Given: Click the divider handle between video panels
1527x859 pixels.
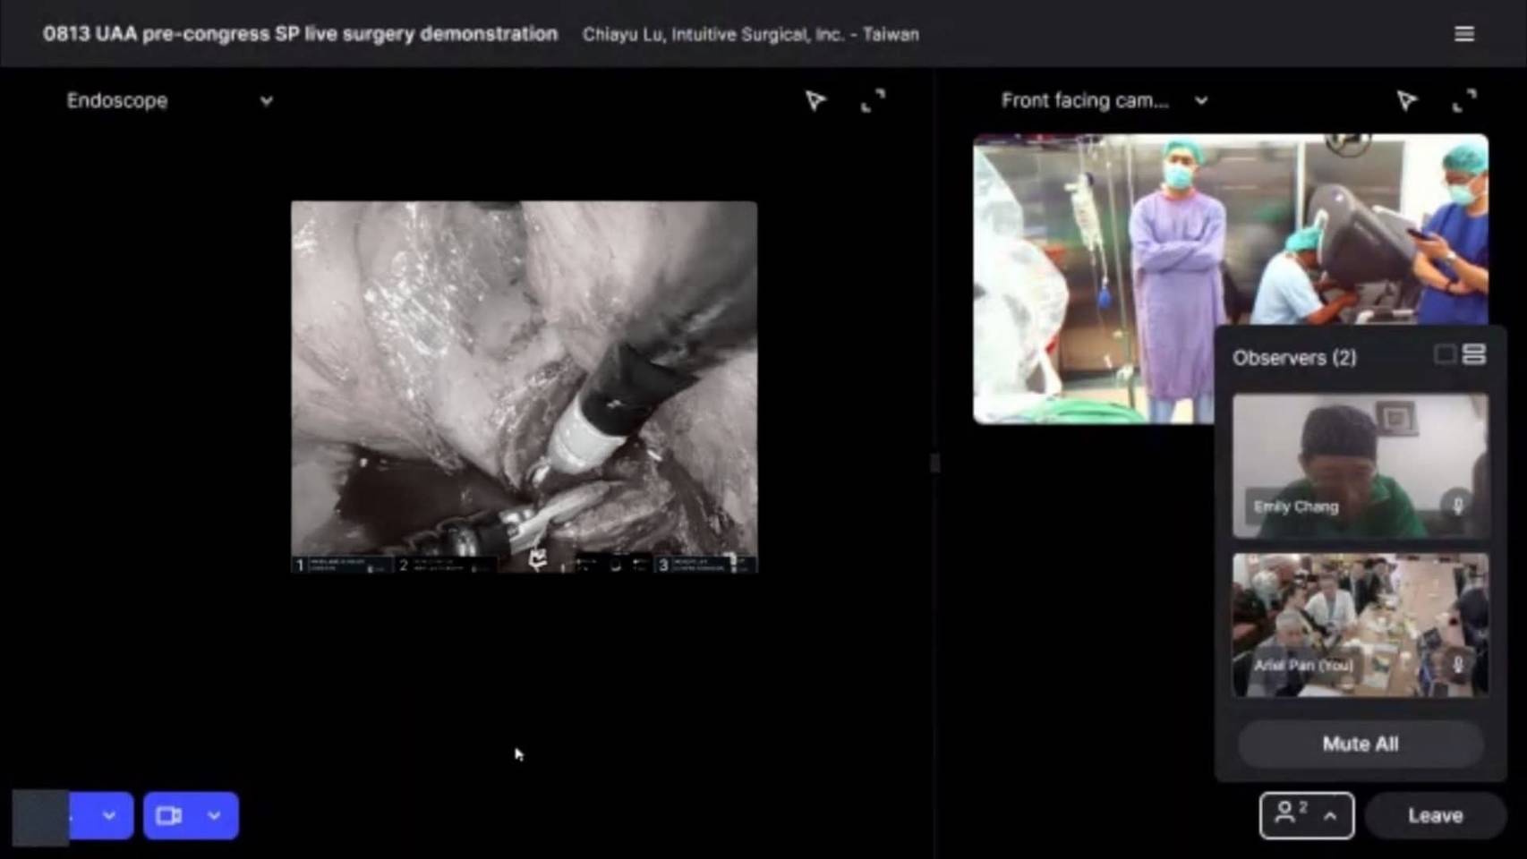Looking at the screenshot, I should 934,463.
